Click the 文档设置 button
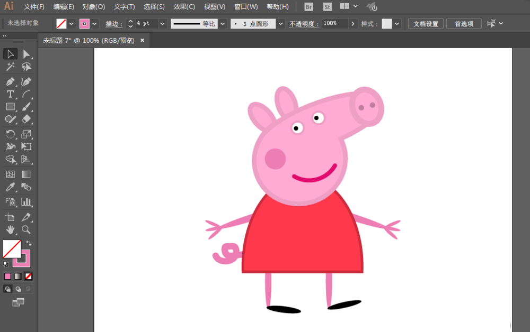This screenshot has height=332, width=530. 426,24
